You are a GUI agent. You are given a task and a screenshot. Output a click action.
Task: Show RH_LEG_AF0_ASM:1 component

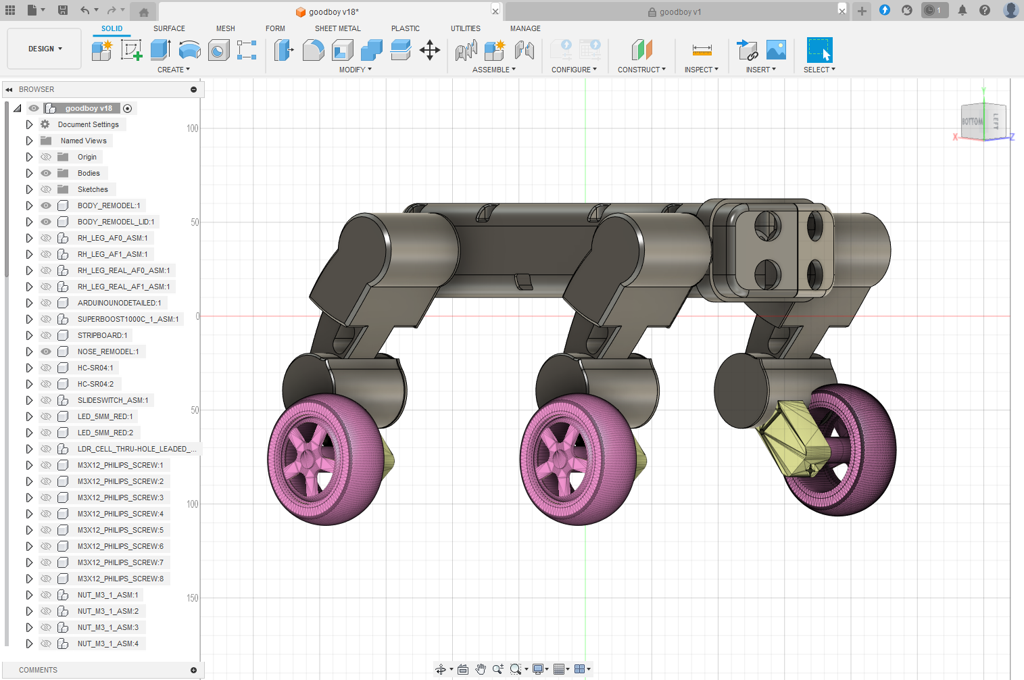(x=46, y=238)
